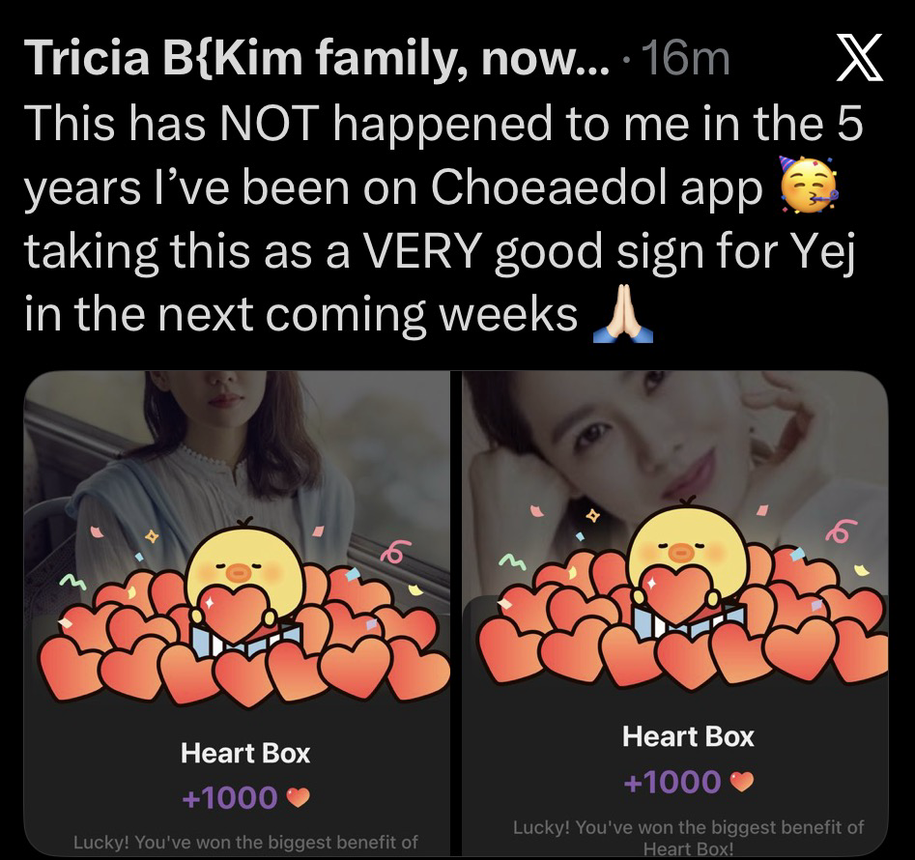Click the right 'Lucky! You've won' message
Viewport: 915px width, 860px height.
pyautogui.click(x=689, y=837)
